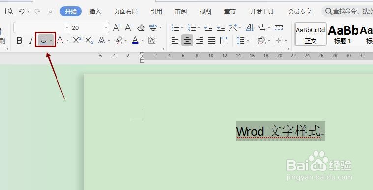
Task: Open the 审阅 tab
Action: point(181,11)
